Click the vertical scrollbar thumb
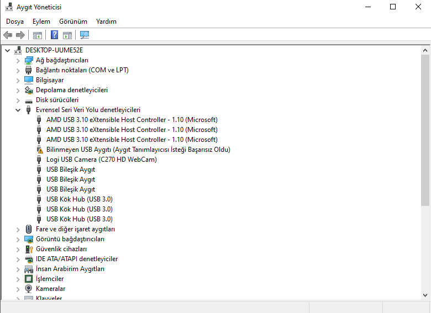 (x=425, y=130)
